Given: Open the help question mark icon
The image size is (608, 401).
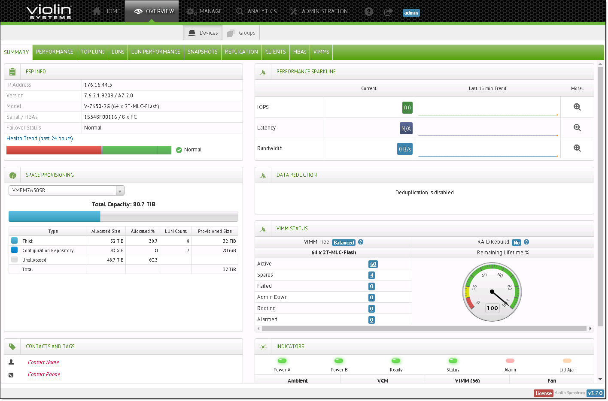Looking at the screenshot, I should [x=369, y=12].
